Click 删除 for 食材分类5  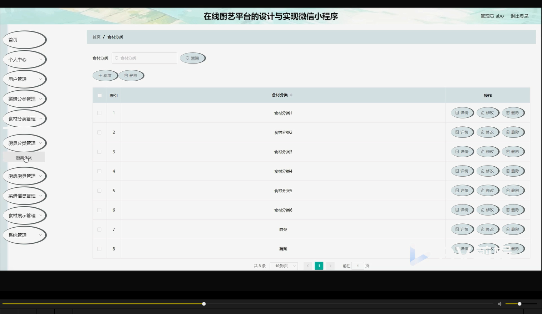(513, 191)
